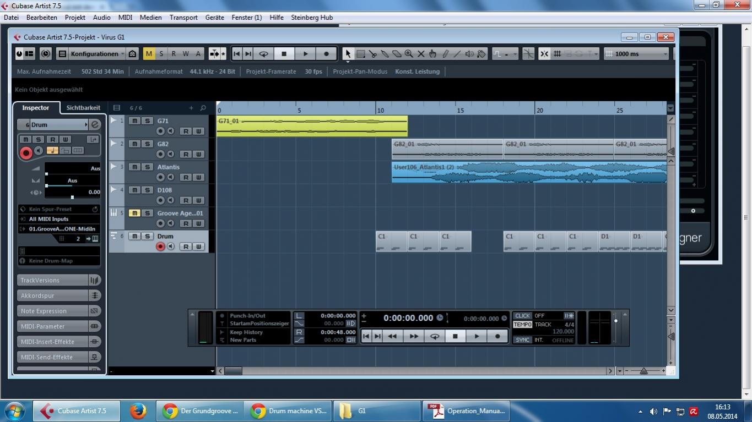Toggle Write automation on Drum track
The image size is (752, 422).
pos(198,246)
